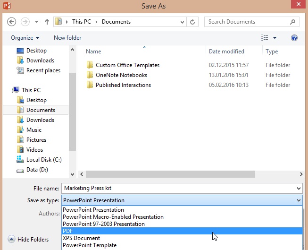Open Pictures folder in the sidebar
Viewport: 308px width, 250px height.
(x=32, y=140)
